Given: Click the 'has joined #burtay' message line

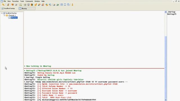Looking at the screenshot, I should click(x=53, y=71).
